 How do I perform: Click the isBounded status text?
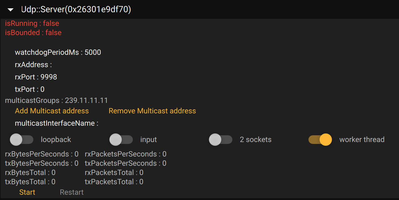(33, 33)
